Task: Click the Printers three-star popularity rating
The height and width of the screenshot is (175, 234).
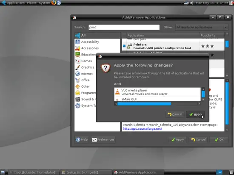Action: 208,46
